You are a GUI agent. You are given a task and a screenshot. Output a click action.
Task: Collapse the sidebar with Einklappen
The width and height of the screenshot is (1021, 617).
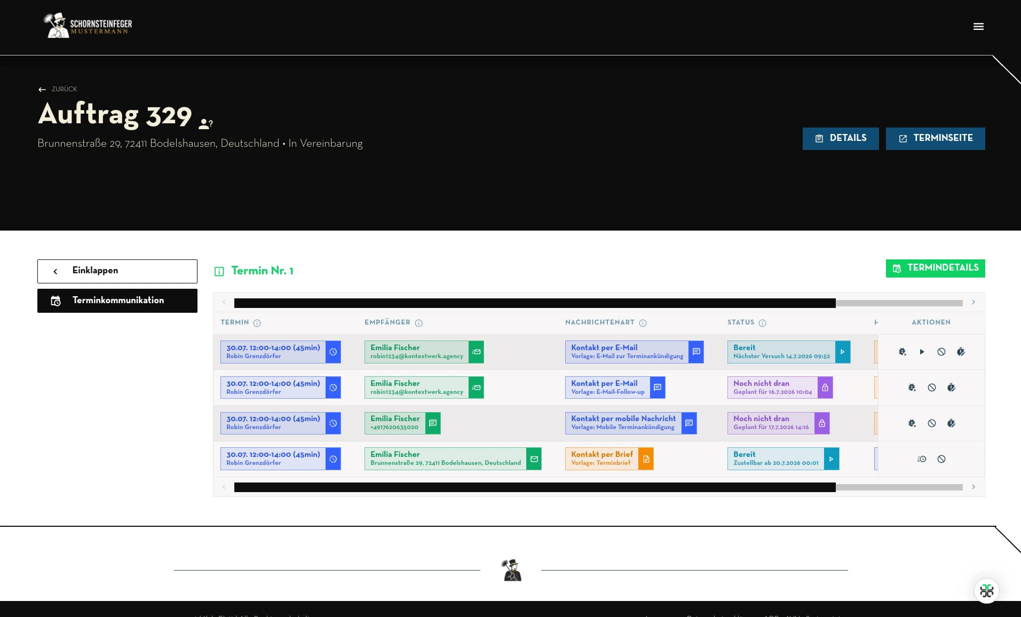coord(117,271)
